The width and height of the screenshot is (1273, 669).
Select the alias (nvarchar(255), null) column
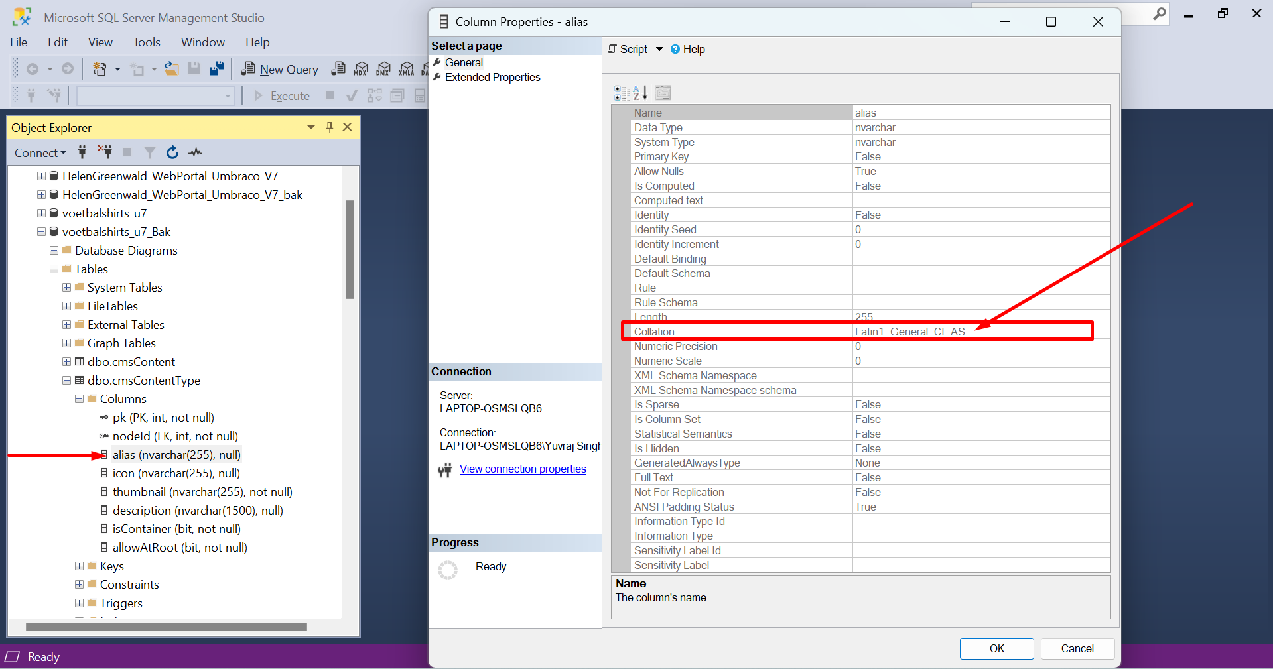tap(176, 455)
